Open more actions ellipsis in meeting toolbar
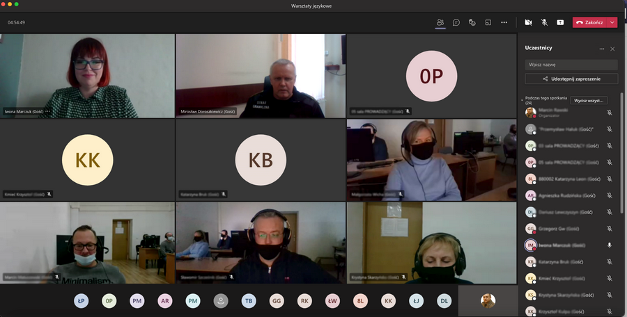Screen dimensions: 627x317 click(x=504, y=22)
